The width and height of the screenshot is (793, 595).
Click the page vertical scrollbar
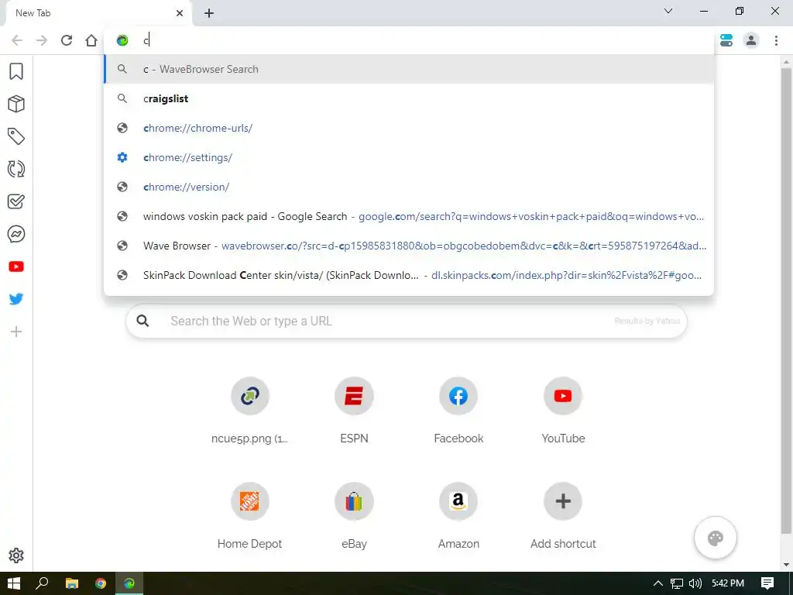[786, 301]
